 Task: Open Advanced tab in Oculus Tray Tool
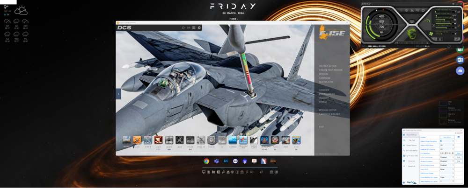pos(411,161)
